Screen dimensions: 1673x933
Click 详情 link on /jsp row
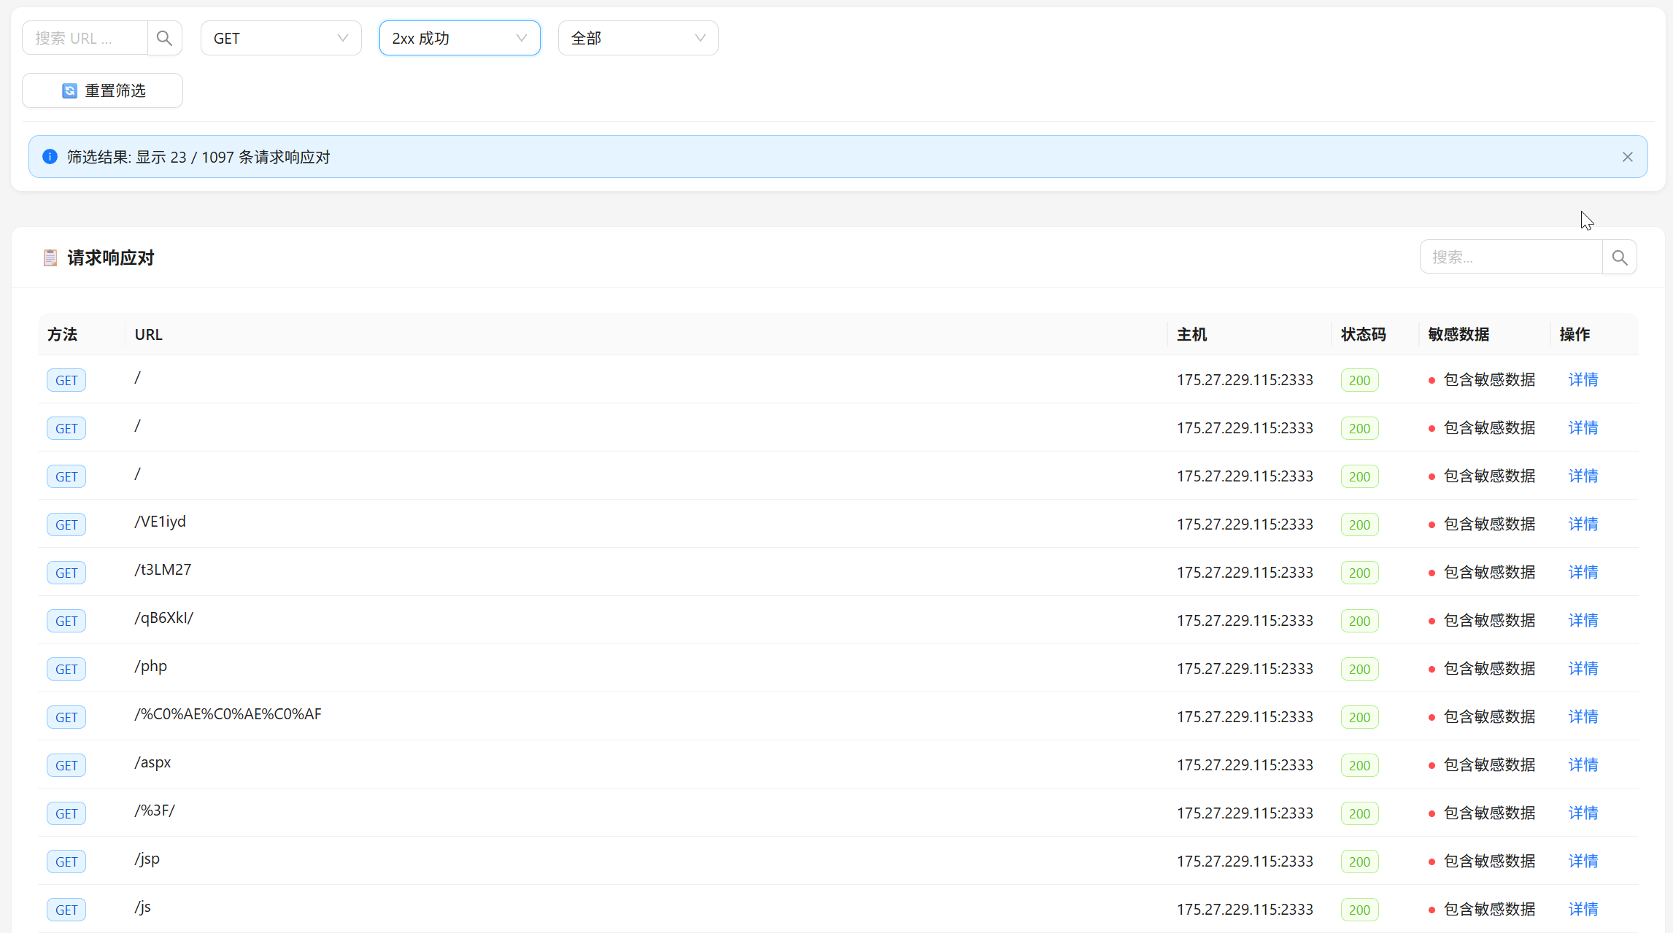pos(1583,861)
